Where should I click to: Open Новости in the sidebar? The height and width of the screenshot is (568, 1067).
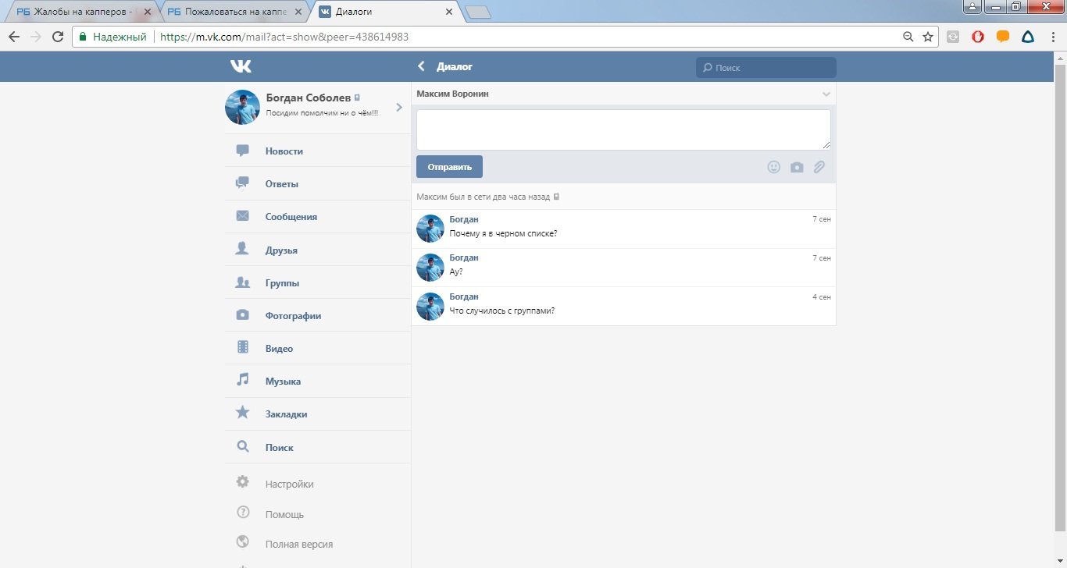point(284,151)
